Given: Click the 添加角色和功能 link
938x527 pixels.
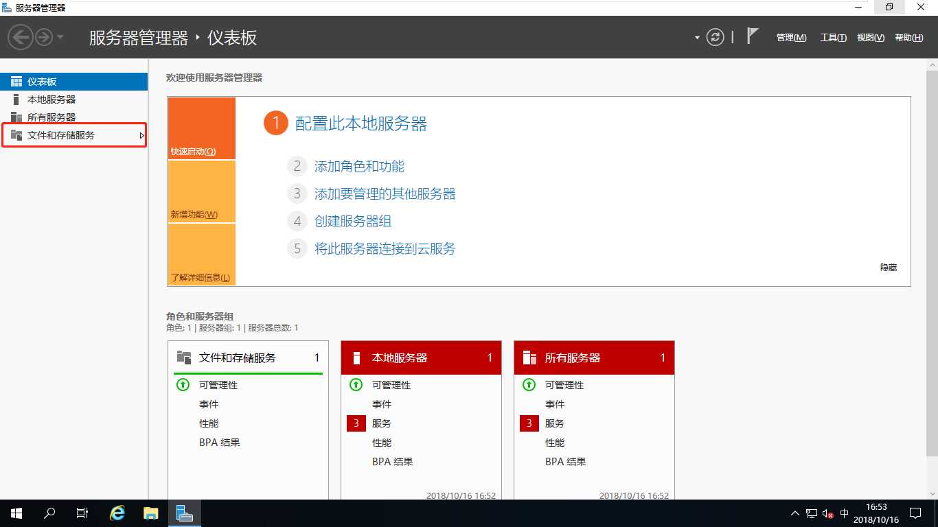Looking at the screenshot, I should pyautogui.click(x=359, y=166).
